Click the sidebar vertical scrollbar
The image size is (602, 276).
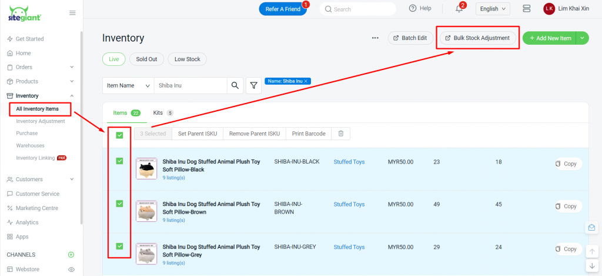(x=81, y=128)
